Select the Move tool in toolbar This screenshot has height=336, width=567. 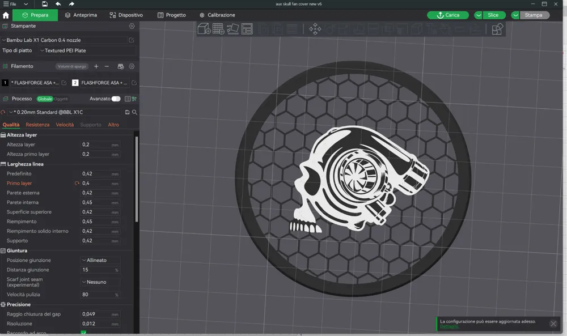tap(315, 29)
